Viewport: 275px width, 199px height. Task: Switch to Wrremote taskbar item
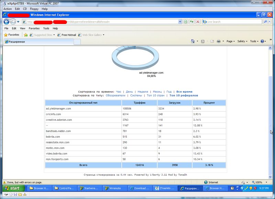(x=114, y=188)
